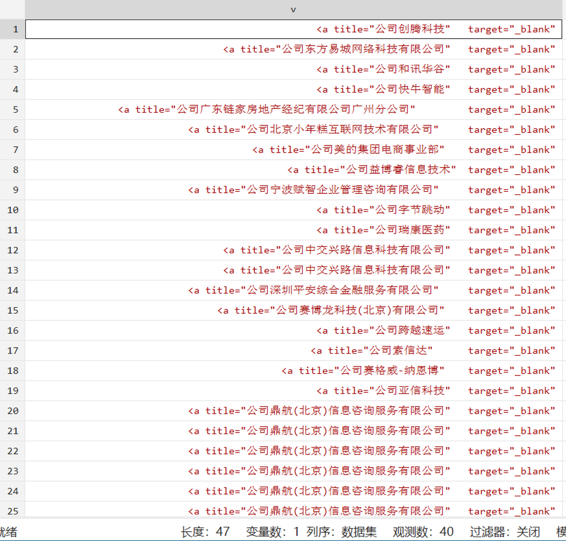Click the 过滤器: 关闭 status bar entry
566x541 pixels.
pyautogui.click(x=505, y=532)
